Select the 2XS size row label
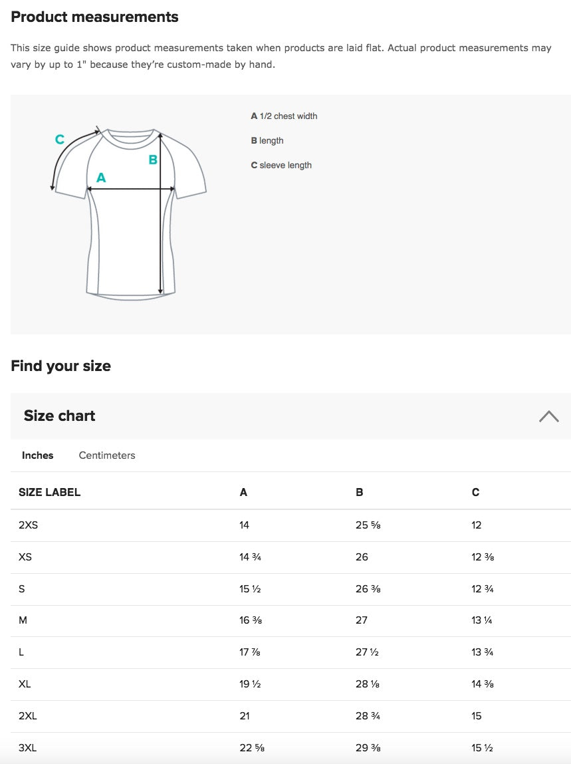This screenshot has height=764, width=571. coord(29,525)
